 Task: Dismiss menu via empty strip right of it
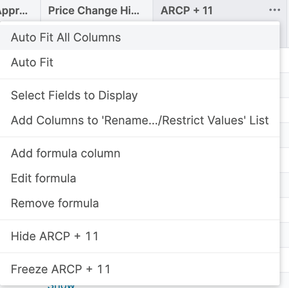pos(285,134)
